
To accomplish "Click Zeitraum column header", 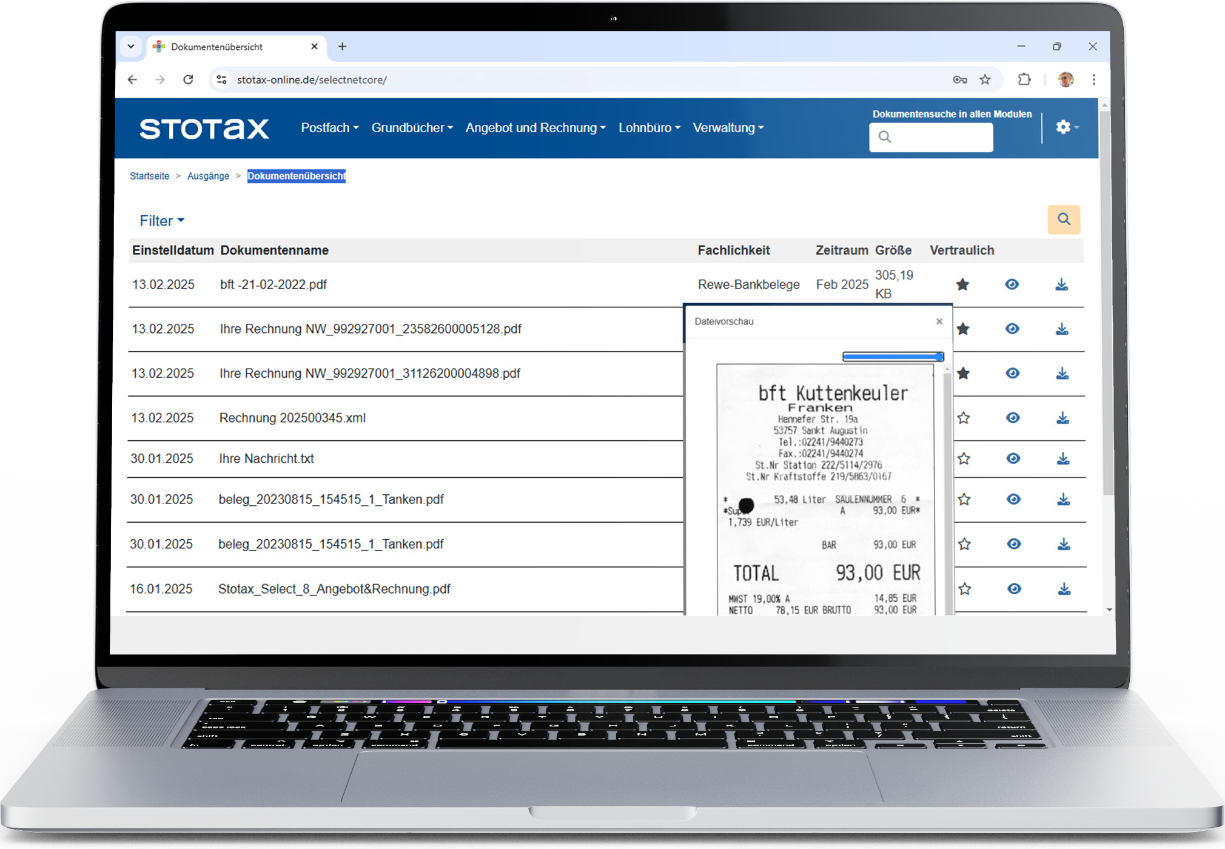I will click(x=842, y=250).
